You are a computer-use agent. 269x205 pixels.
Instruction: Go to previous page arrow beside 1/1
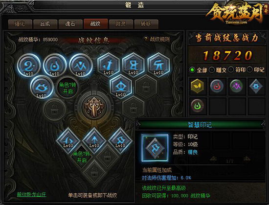click(x=213, y=159)
